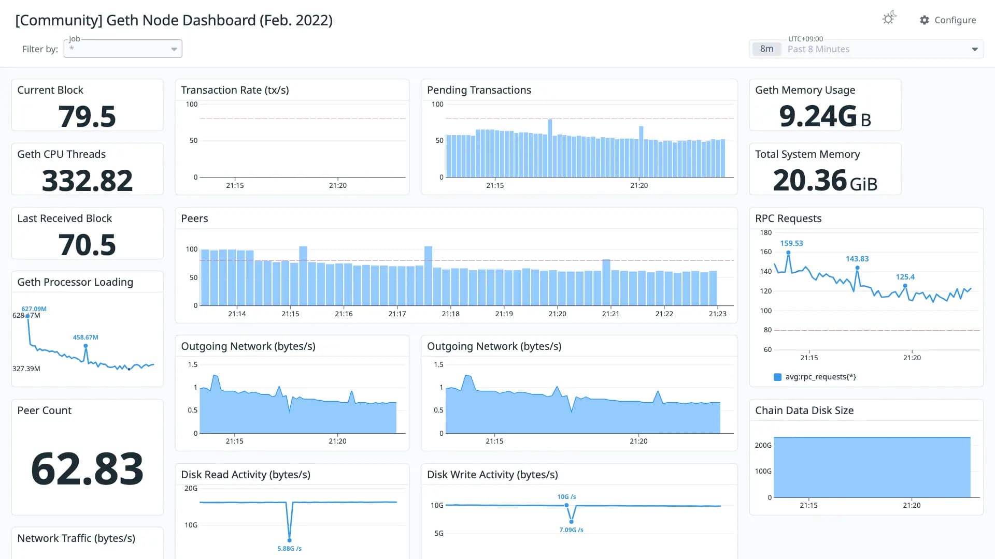Click the Current Block value 79.5
The width and height of the screenshot is (995, 559).
coord(87,116)
